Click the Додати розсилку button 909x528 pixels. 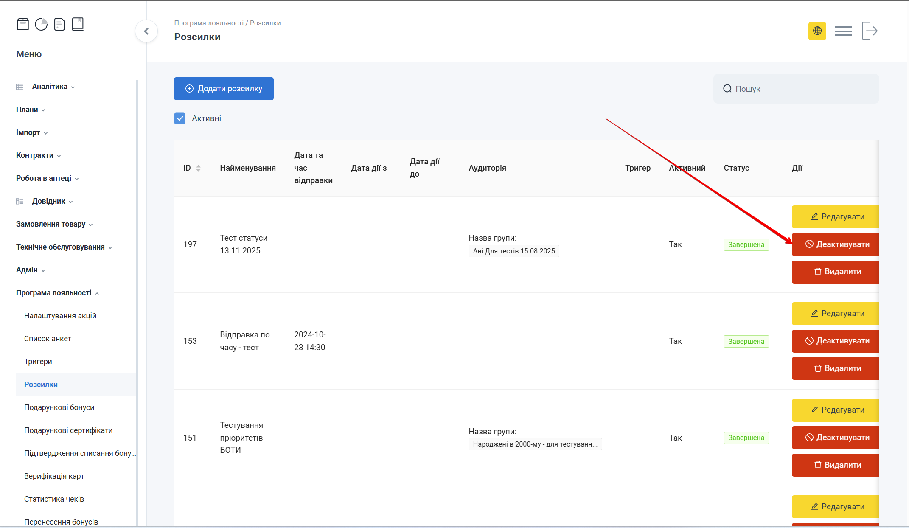point(224,89)
